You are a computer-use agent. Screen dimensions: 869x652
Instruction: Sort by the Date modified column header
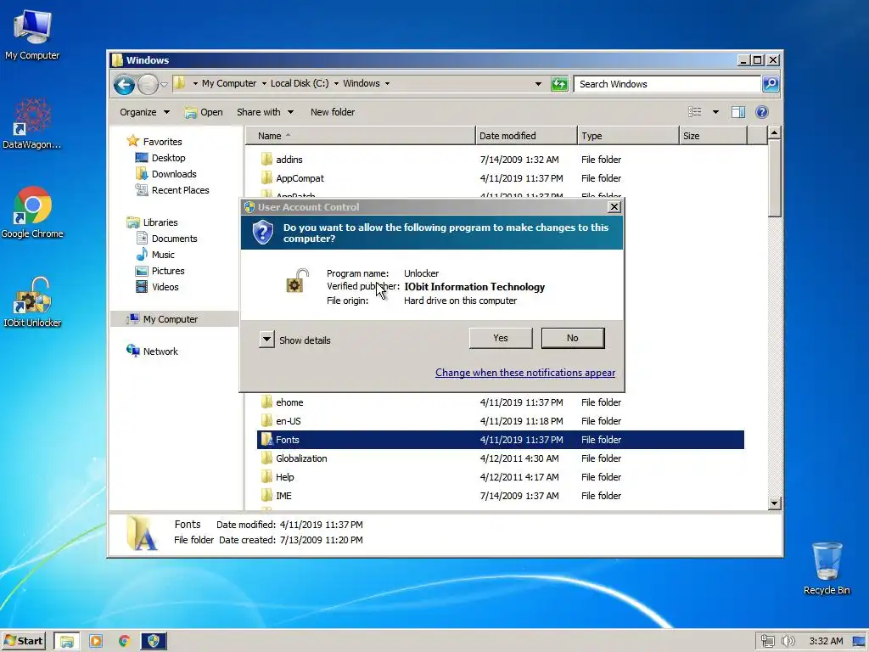[x=526, y=135]
